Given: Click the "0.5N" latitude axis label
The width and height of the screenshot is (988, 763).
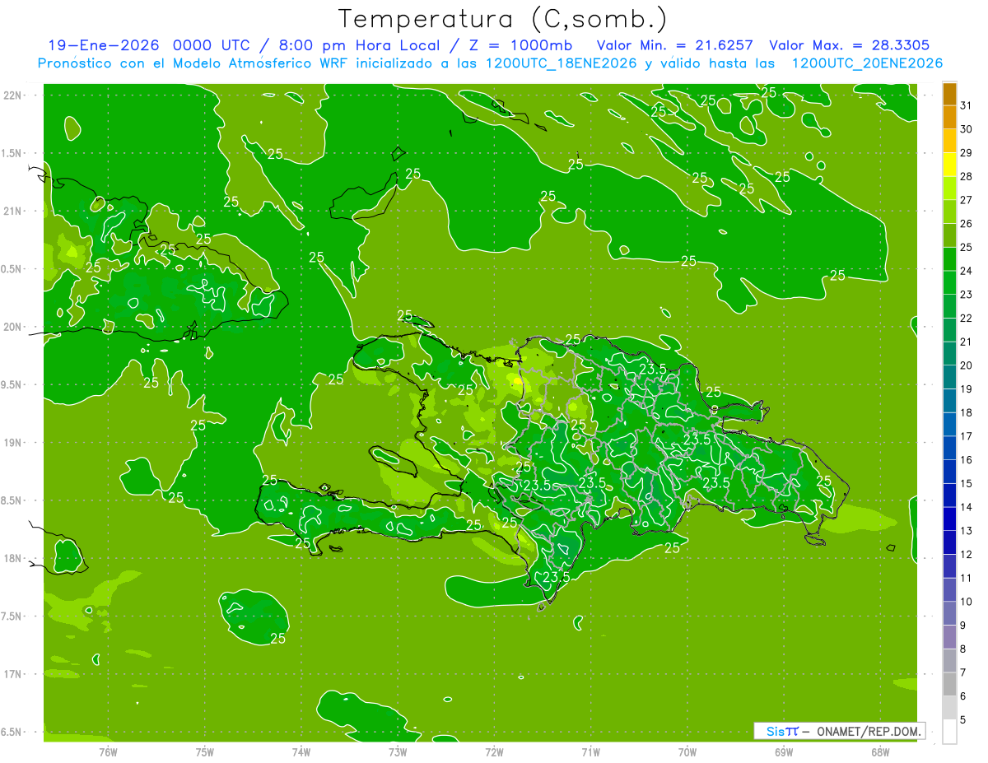Looking at the screenshot, I should pos(13,269).
